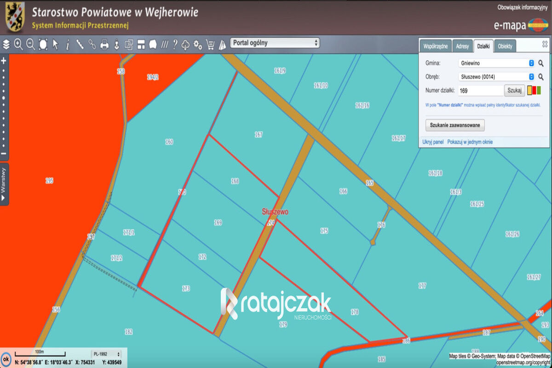
Task: Click the red highlight color swatch
Action: pyautogui.click(x=534, y=91)
